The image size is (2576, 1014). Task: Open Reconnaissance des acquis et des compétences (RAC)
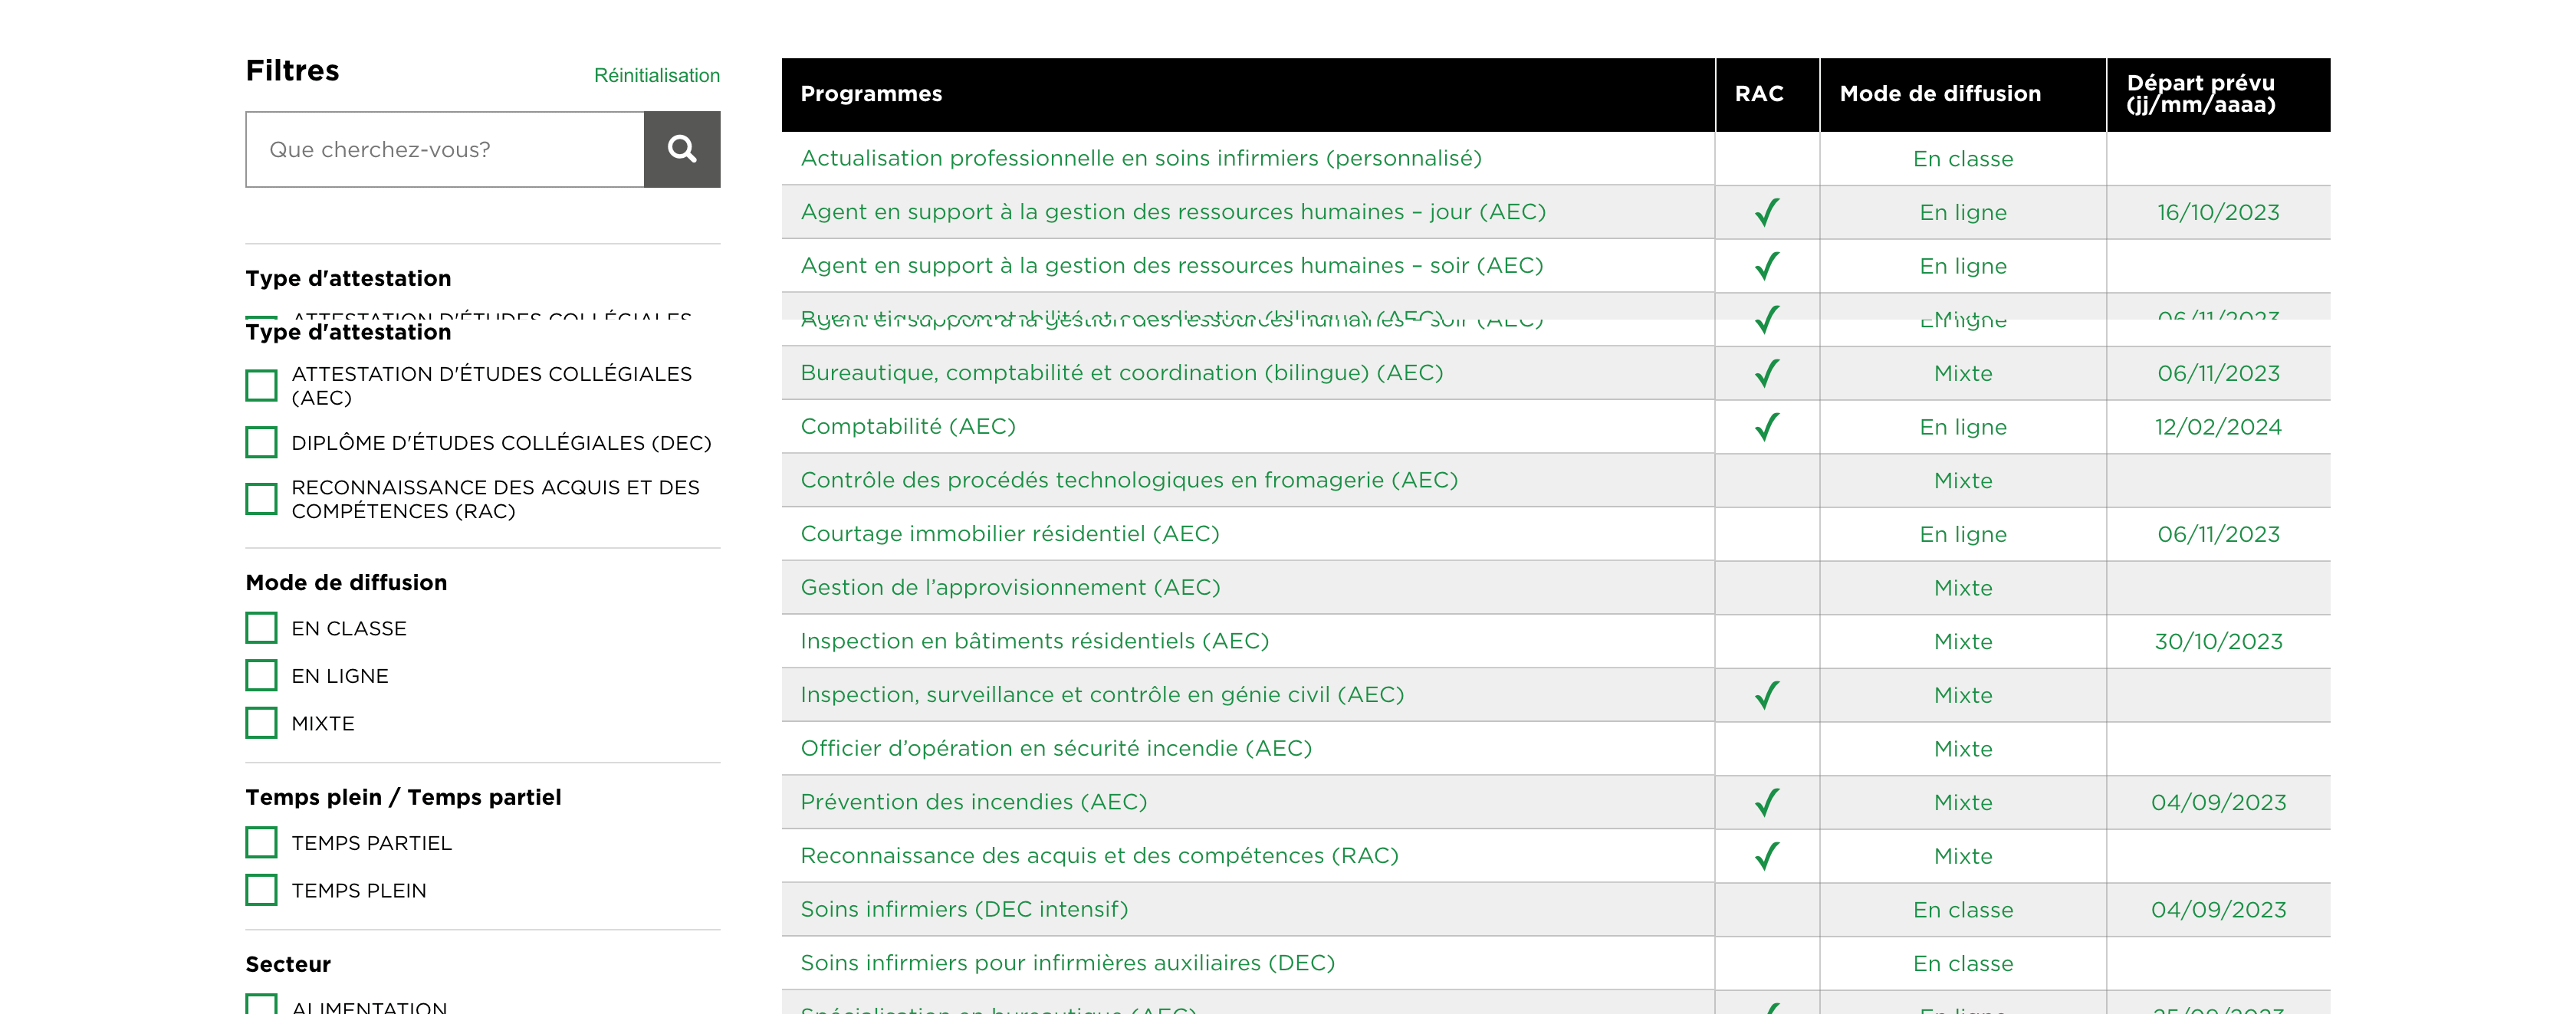point(1099,856)
